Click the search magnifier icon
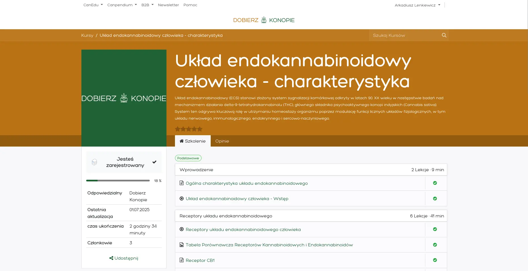The width and height of the screenshot is (528, 271). pyautogui.click(x=444, y=35)
